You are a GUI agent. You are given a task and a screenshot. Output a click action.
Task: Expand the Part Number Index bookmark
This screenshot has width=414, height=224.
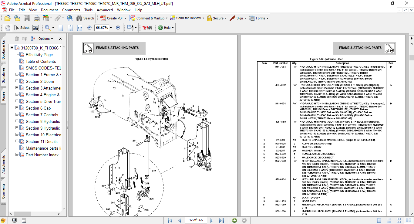17,155
